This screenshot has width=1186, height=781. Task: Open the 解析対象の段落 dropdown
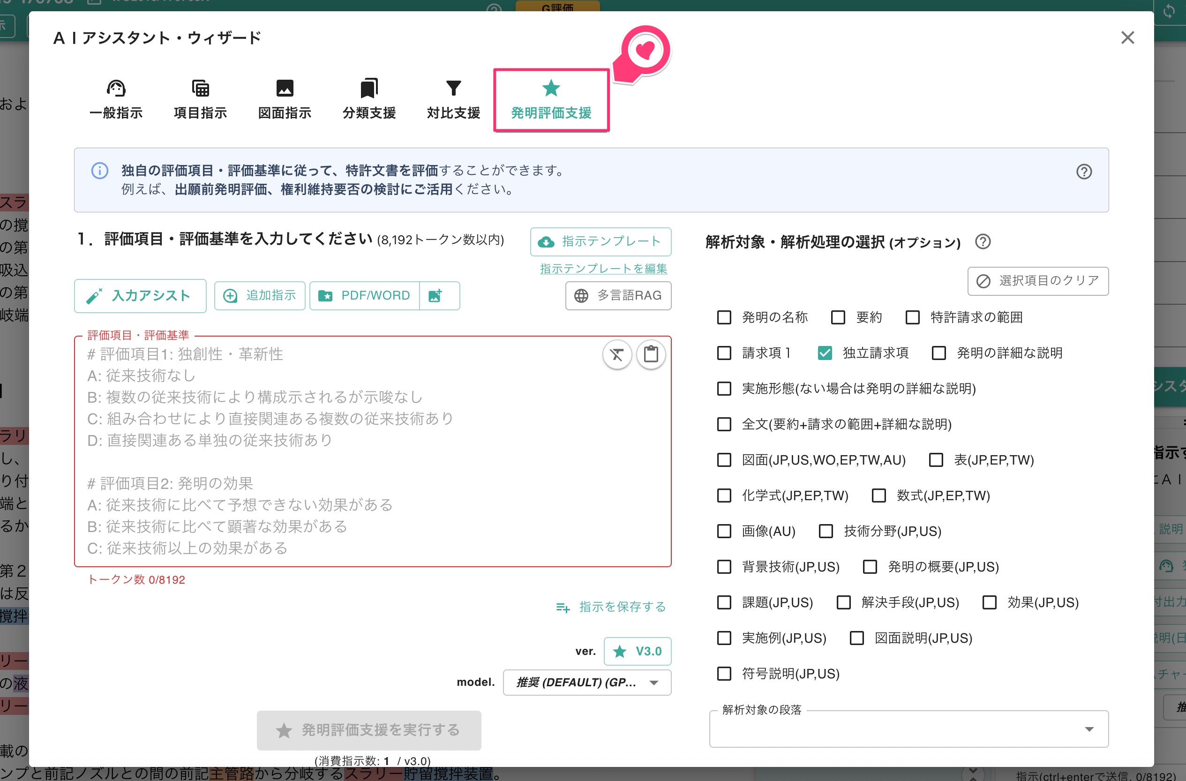coord(908,729)
